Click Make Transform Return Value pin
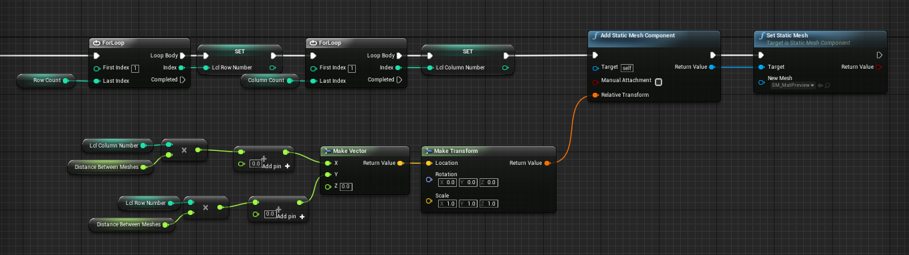 [x=547, y=163]
